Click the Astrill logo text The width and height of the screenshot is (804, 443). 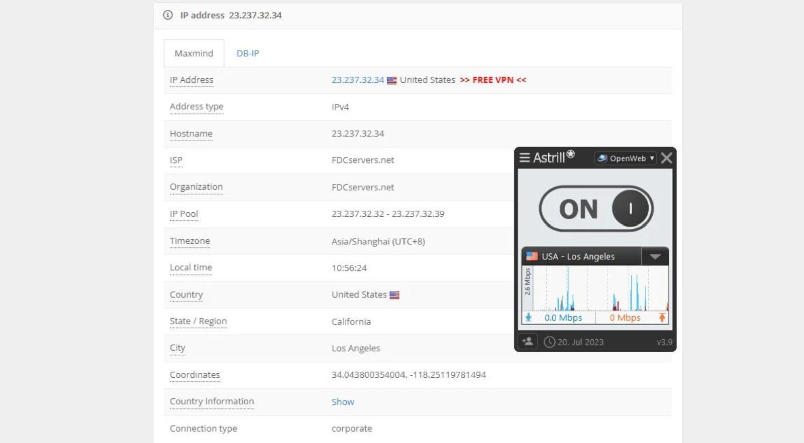coord(554,157)
